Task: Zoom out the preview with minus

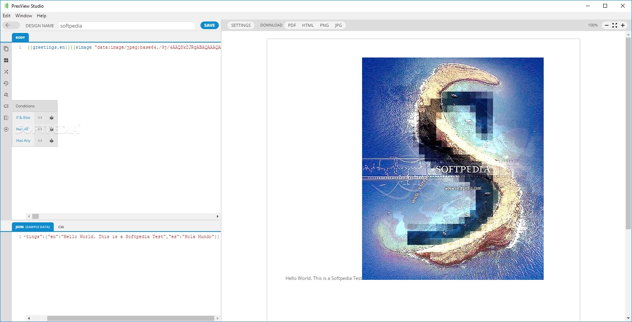Action: pyautogui.click(x=607, y=25)
